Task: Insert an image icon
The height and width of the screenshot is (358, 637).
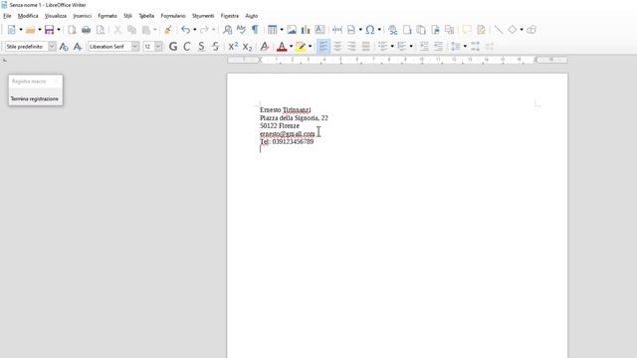Action: click(x=292, y=30)
